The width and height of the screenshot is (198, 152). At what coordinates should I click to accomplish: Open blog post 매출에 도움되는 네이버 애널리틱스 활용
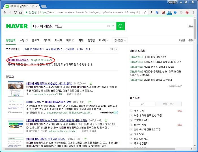point(49,102)
